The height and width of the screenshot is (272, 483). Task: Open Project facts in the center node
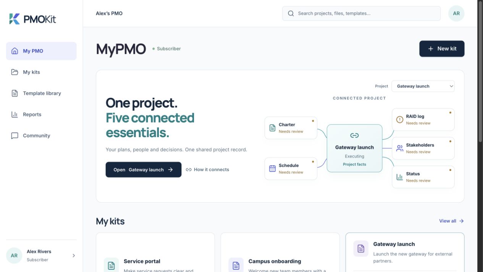tap(354, 164)
